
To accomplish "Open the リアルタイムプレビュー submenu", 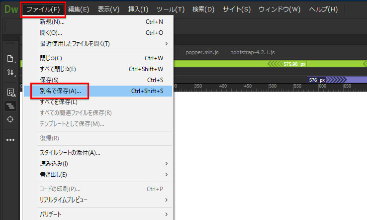I will click(63, 200).
